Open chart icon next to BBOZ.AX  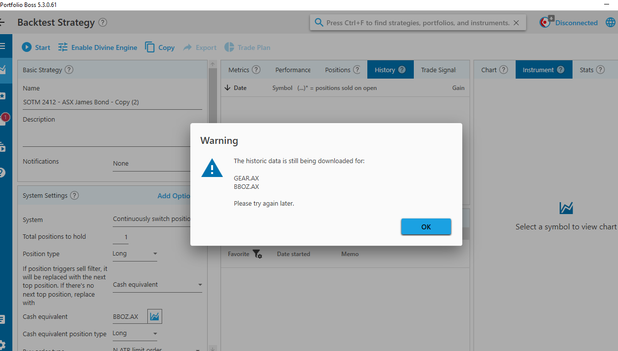155,316
